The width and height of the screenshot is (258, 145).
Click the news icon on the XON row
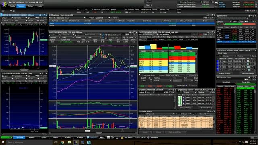227,35
